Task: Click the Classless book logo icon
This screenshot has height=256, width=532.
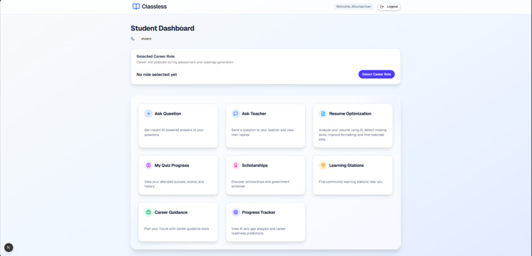Action: (x=136, y=7)
